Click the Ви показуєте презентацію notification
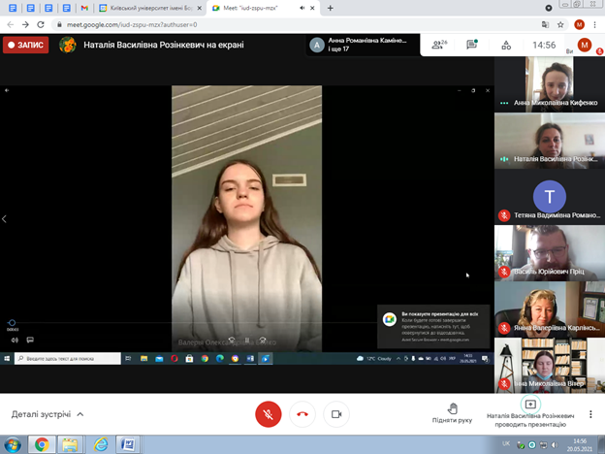The height and width of the screenshot is (454, 605). [433, 327]
